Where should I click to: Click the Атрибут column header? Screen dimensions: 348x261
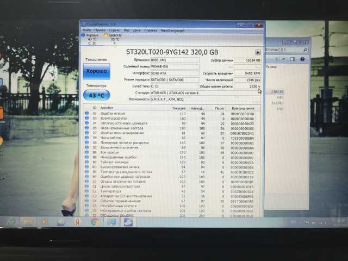[x=107, y=108]
